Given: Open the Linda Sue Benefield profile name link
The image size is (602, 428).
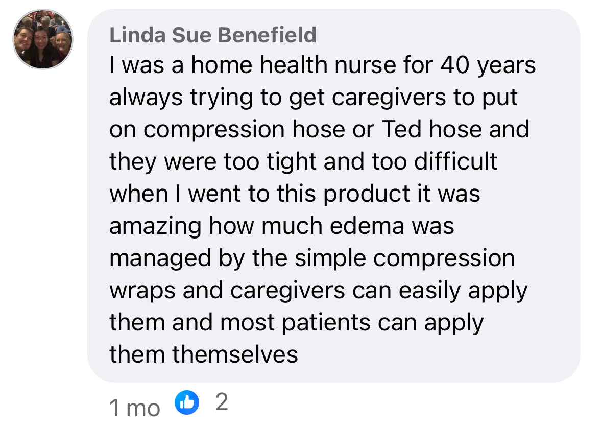Looking at the screenshot, I should [213, 36].
